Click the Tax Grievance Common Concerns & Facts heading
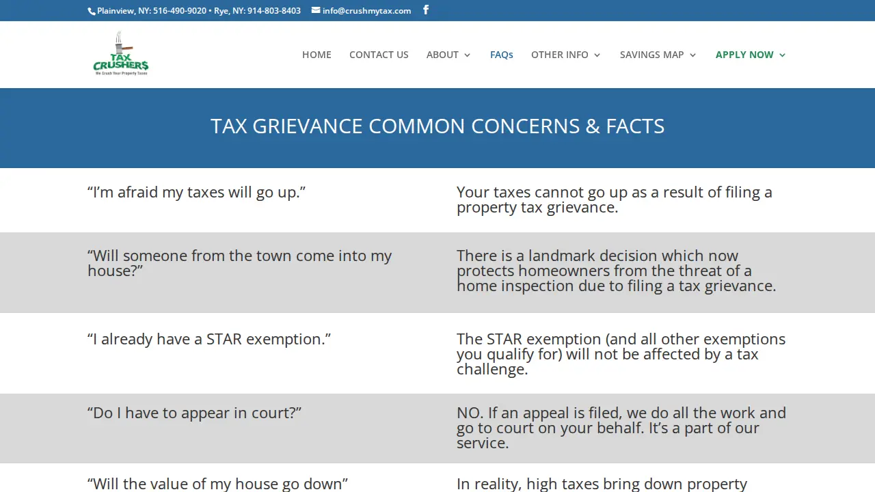The image size is (875, 492). pos(437,126)
